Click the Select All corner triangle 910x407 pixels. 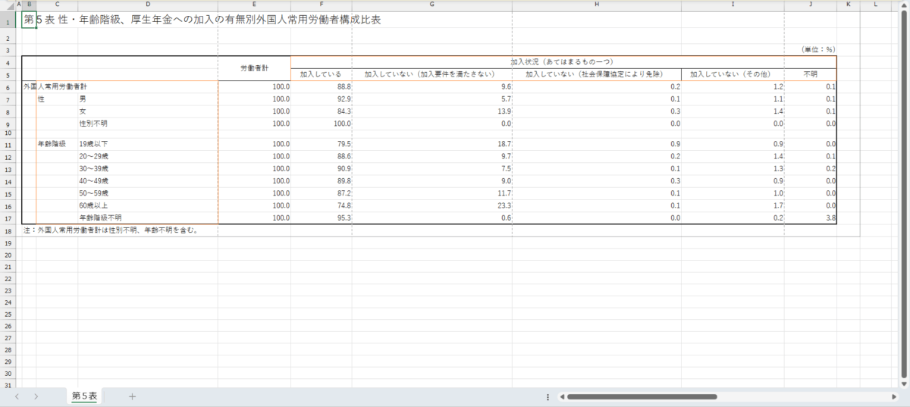coord(7,5)
